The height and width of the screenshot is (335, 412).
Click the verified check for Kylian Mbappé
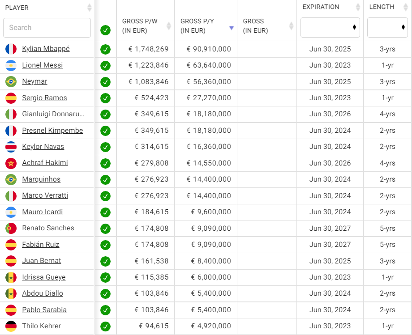pyautogui.click(x=105, y=49)
